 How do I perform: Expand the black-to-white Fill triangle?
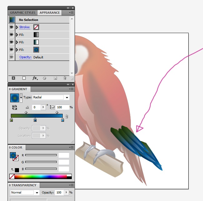pos(17,35)
